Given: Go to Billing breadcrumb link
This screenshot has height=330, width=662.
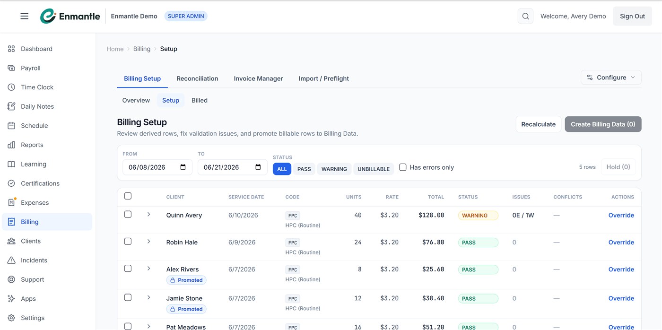Looking at the screenshot, I should coord(142,49).
